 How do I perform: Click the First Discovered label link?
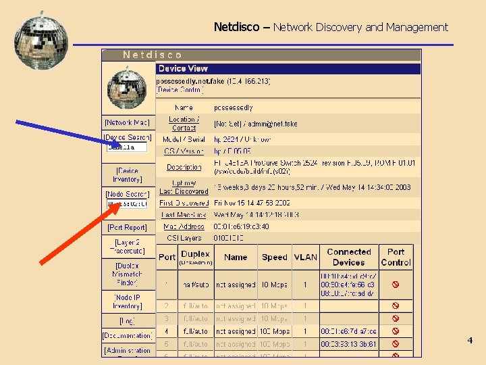[184, 203]
